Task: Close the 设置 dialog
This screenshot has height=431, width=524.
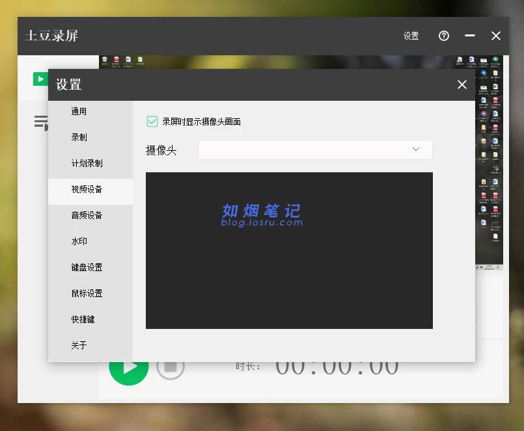Action: pos(462,85)
